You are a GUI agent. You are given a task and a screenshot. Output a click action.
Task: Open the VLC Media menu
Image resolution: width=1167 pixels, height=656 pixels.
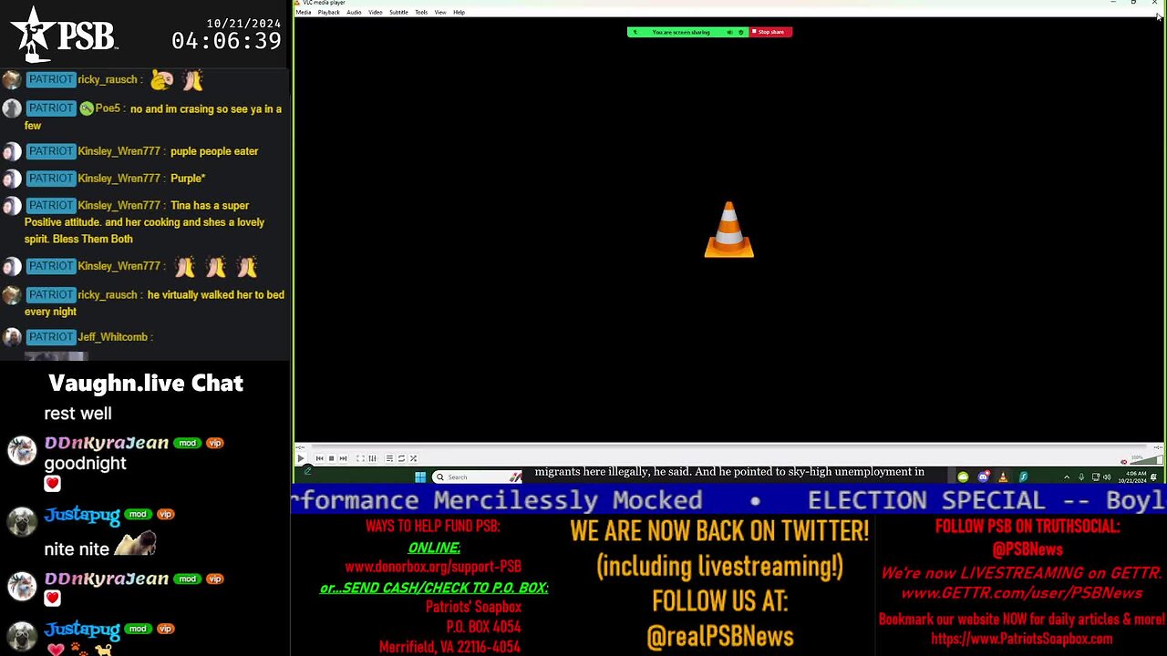[x=304, y=13]
